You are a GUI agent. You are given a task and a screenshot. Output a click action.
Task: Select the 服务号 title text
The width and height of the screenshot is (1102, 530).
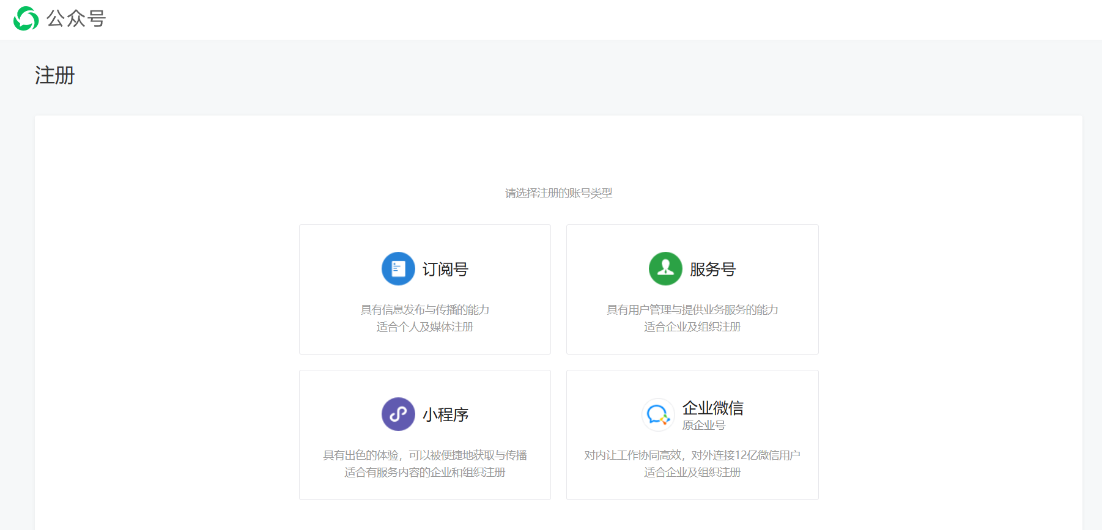point(712,269)
